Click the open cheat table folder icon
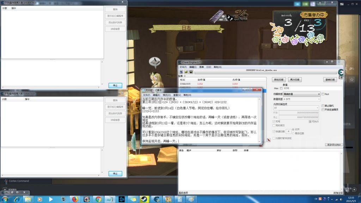 click(x=186, y=72)
